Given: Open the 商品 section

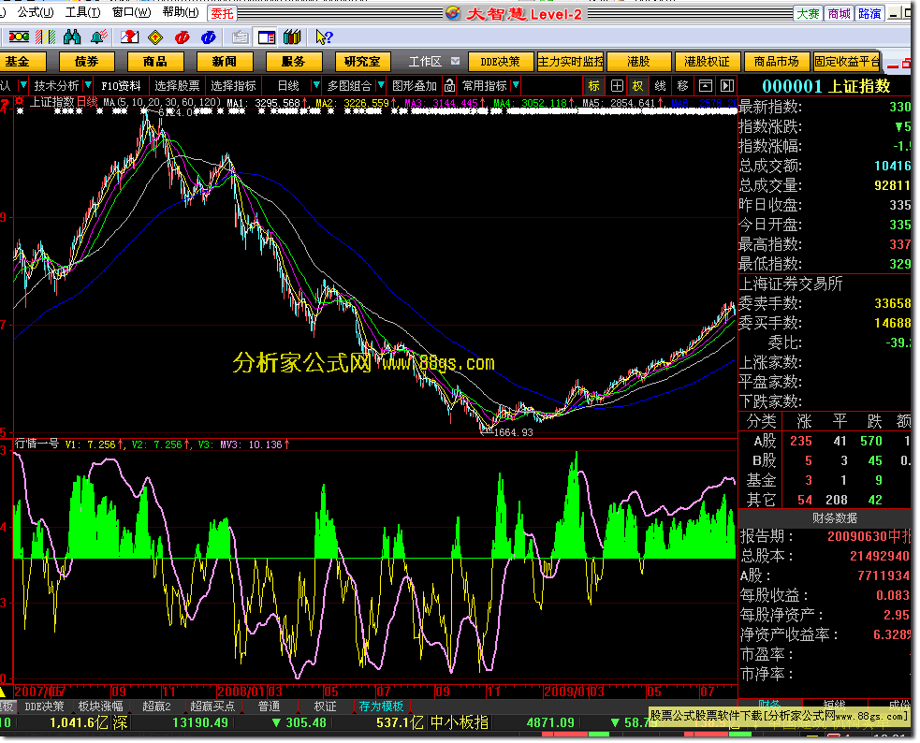Looking at the screenshot, I should (x=155, y=62).
